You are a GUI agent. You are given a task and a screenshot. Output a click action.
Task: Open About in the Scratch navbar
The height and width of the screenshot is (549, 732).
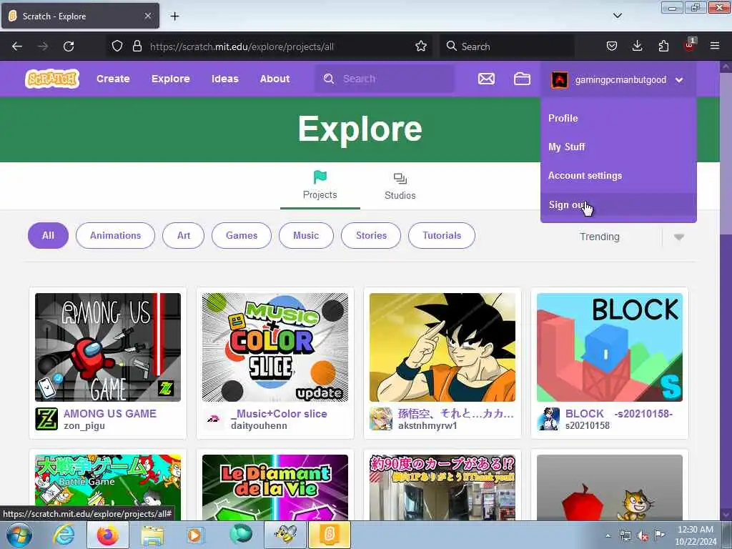coord(275,79)
